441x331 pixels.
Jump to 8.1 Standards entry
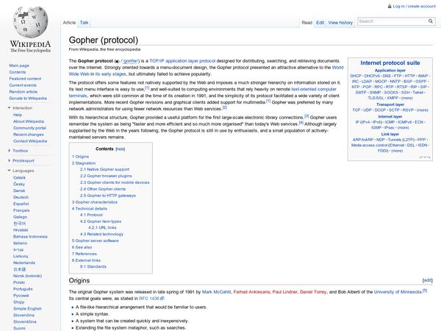click(93, 266)
